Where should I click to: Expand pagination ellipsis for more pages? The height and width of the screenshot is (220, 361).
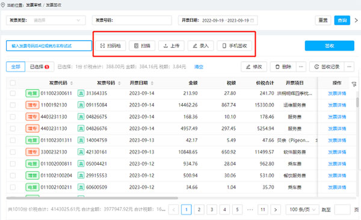250,210
